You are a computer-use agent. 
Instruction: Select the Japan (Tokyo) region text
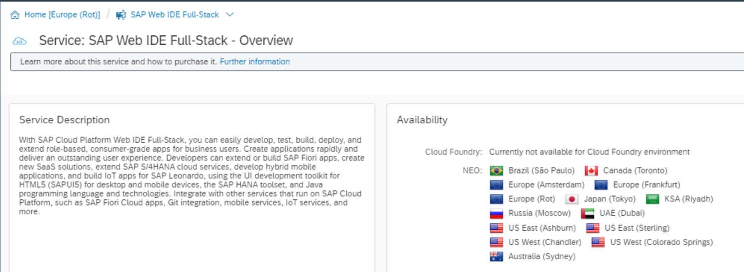(x=610, y=199)
